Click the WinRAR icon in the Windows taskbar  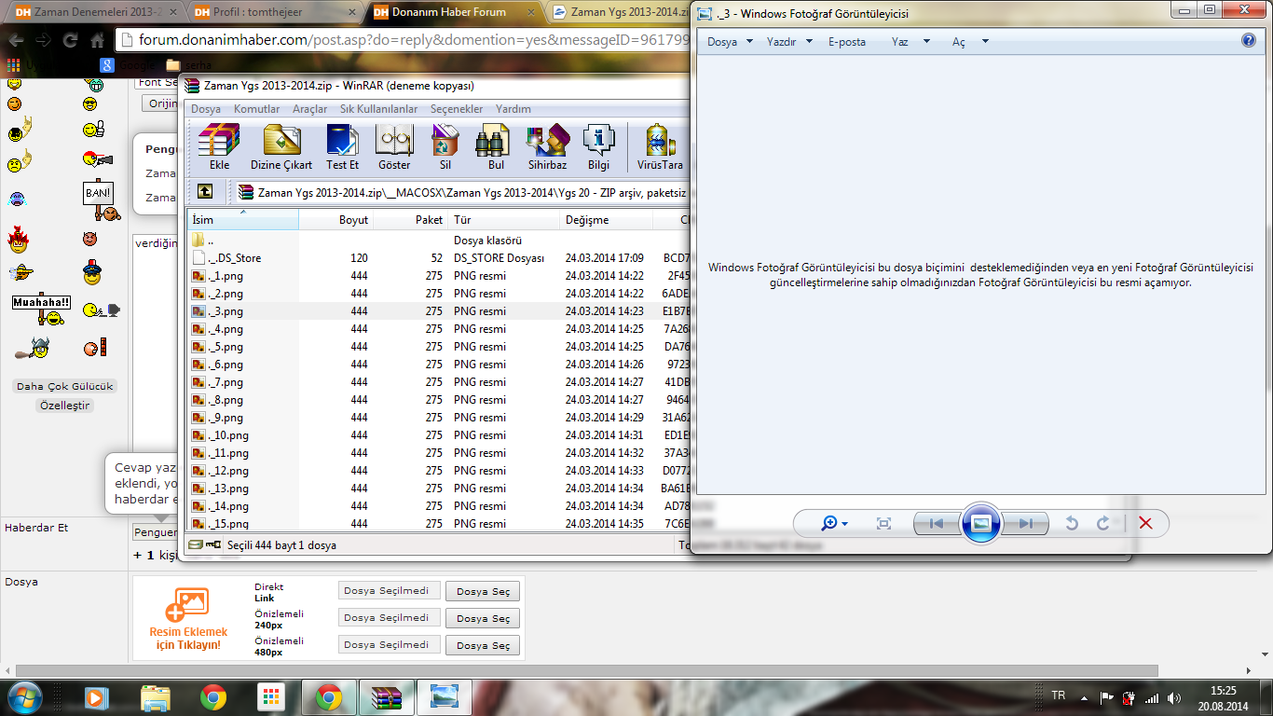click(x=385, y=697)
